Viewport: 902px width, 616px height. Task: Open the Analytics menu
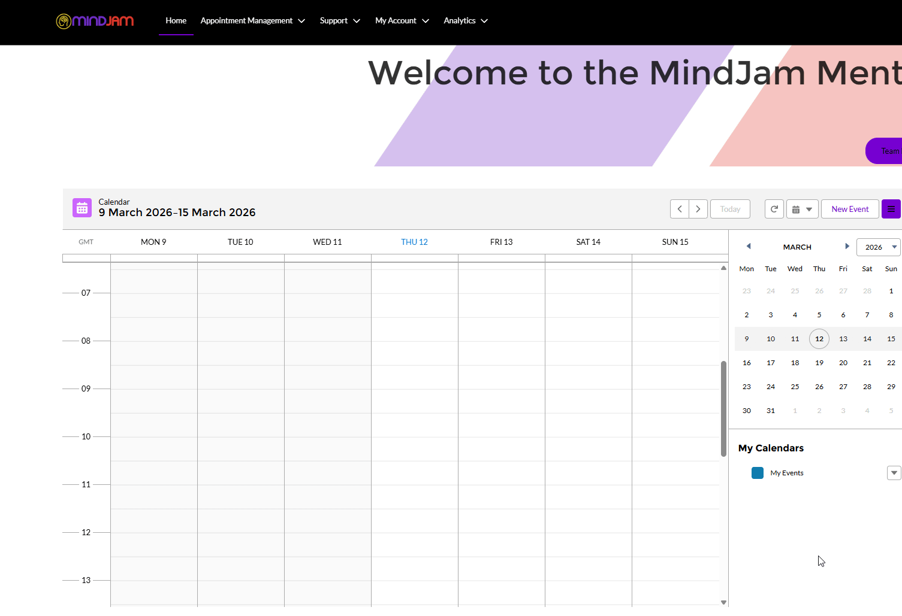(x=466, y=21)
